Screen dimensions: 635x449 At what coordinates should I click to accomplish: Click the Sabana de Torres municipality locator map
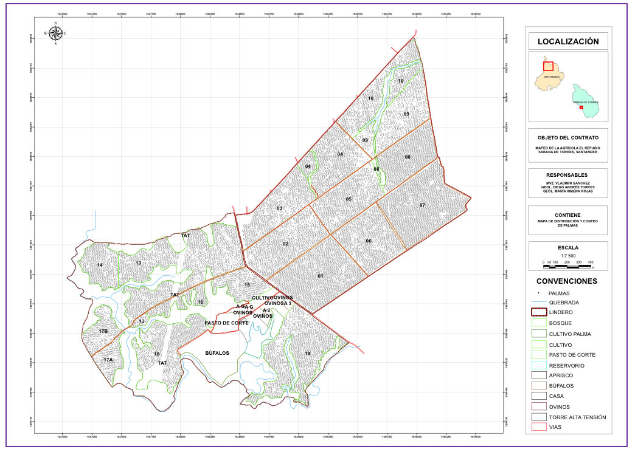click(x=586, y=101)
